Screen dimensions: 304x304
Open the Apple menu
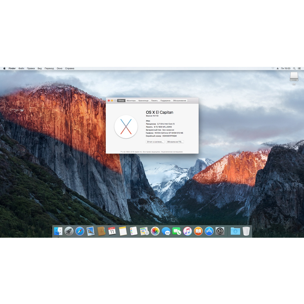tap(4, 68)
